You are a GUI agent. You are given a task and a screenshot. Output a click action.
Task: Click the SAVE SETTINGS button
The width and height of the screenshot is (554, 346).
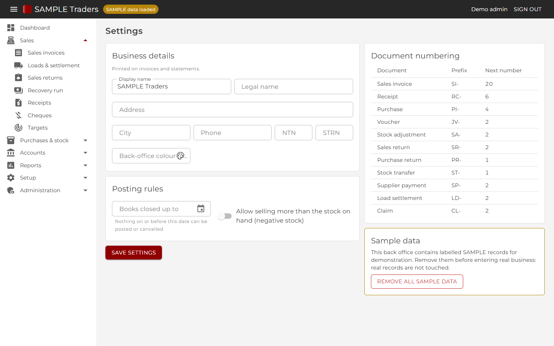(133, 253)
